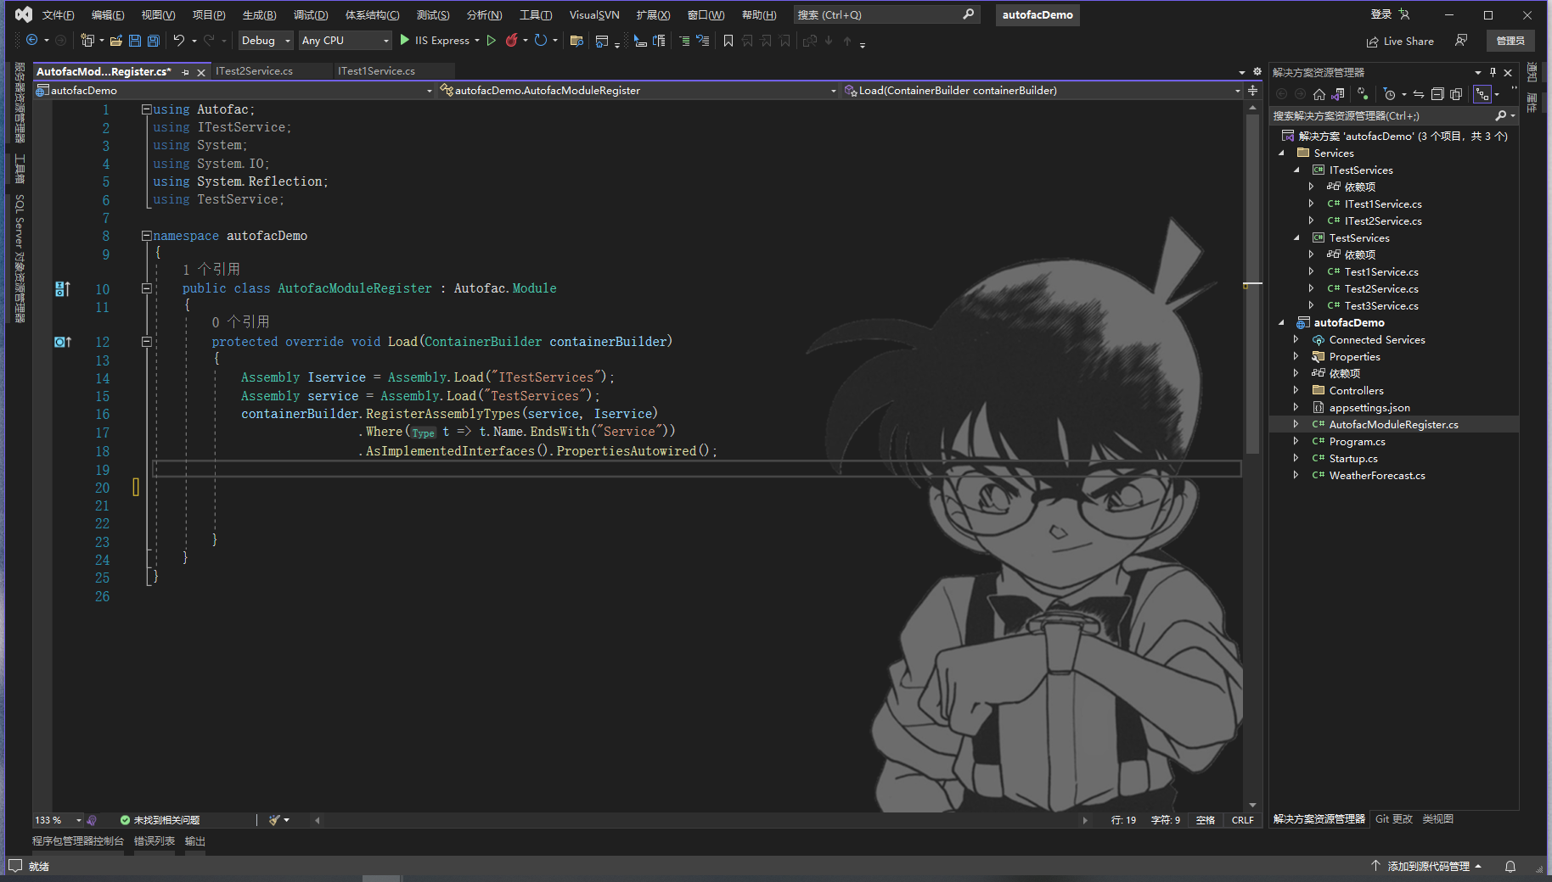The width and height of the screenshot is (1552, 882).
Task: Click 添加到源代码管理 in status bar
Action: tap(1427, 866)
